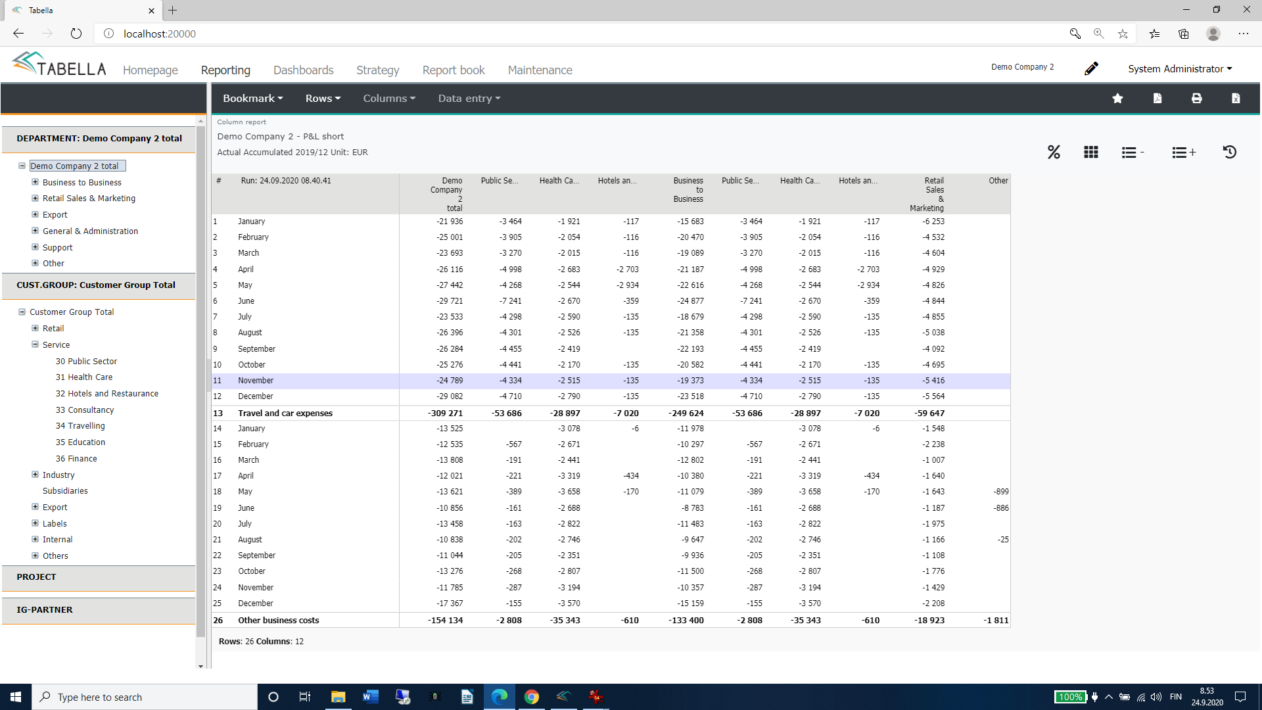Viewport: 1262px width, 710px height.
Task: Click the print icon in report toolbar
Action: point(1196,99)
